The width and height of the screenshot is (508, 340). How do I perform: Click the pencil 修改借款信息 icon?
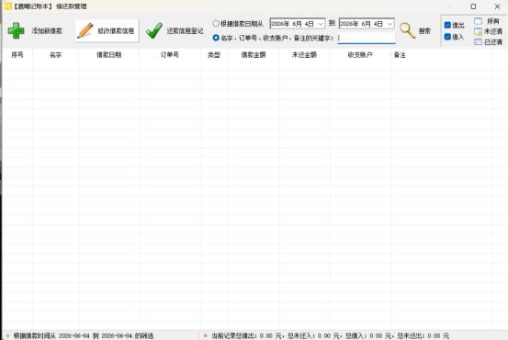[x=85, y=31]
